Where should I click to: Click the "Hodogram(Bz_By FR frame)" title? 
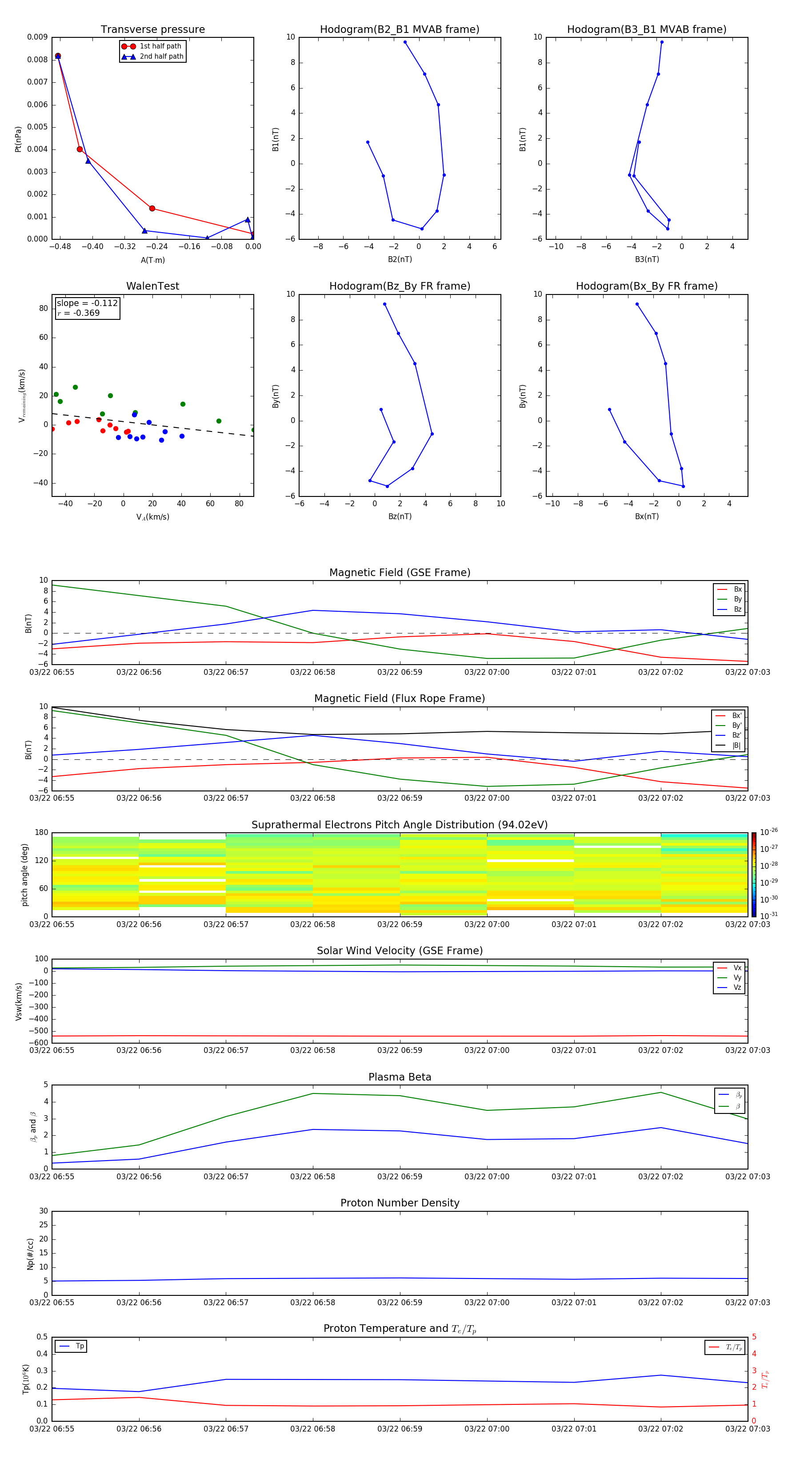tap(400, 286)
